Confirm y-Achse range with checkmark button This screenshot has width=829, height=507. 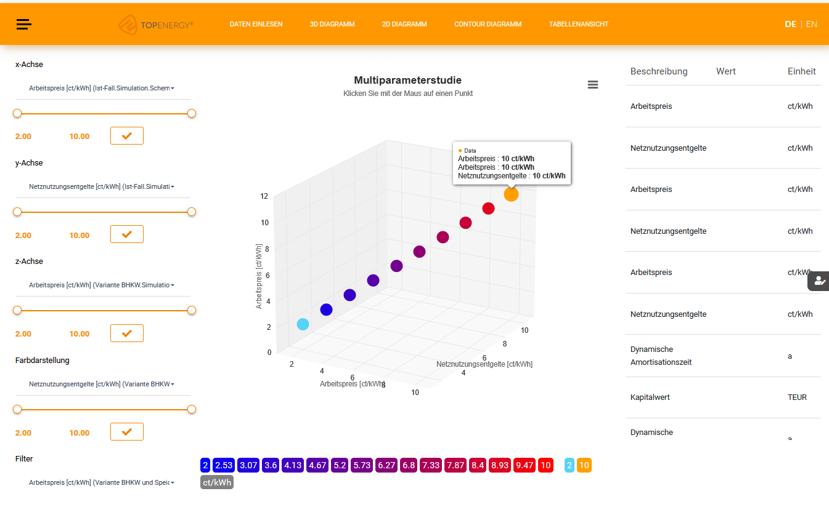(x=126, y=234)
